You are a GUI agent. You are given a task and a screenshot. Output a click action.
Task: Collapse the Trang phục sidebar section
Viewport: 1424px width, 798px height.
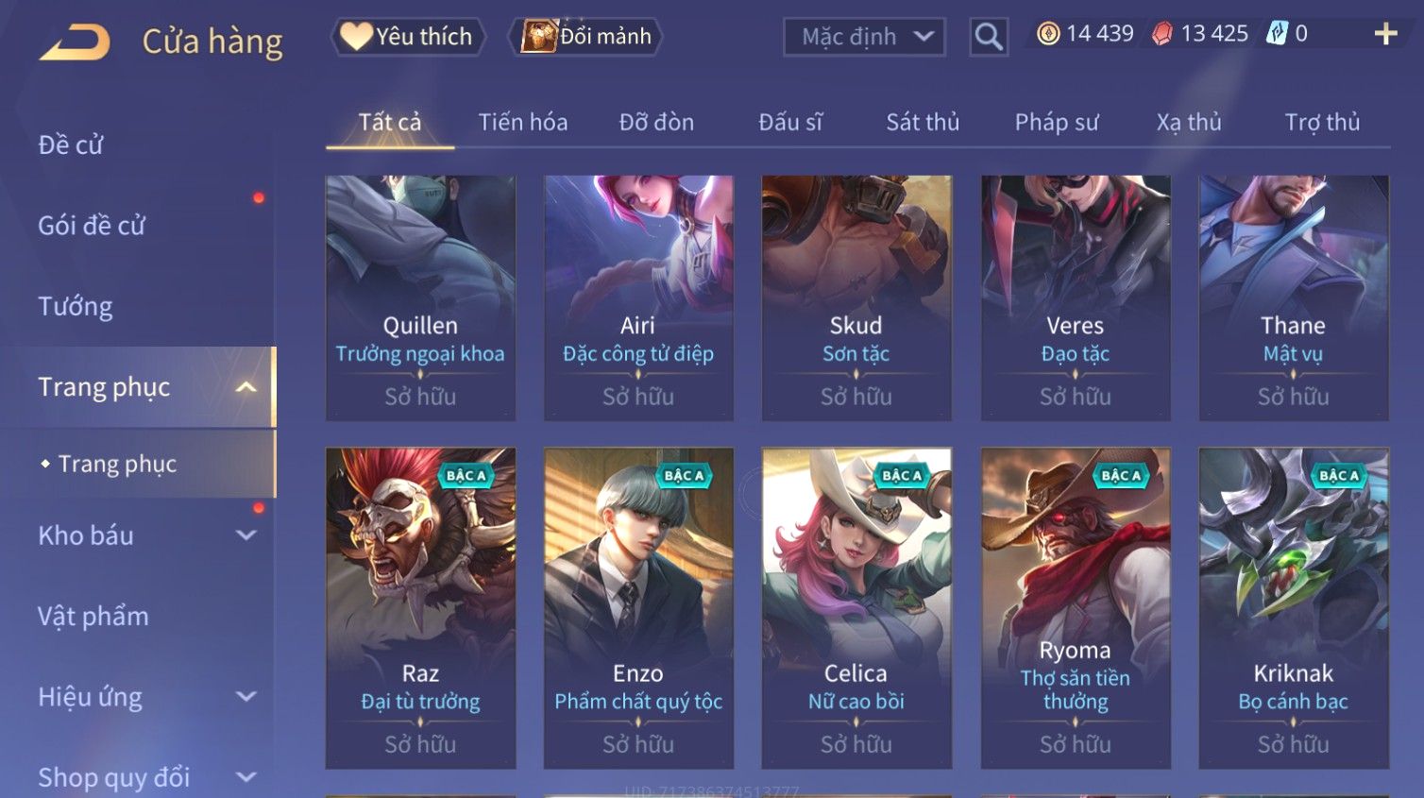246,387
